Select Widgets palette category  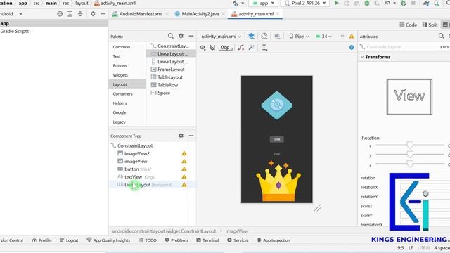pos(120,75)
